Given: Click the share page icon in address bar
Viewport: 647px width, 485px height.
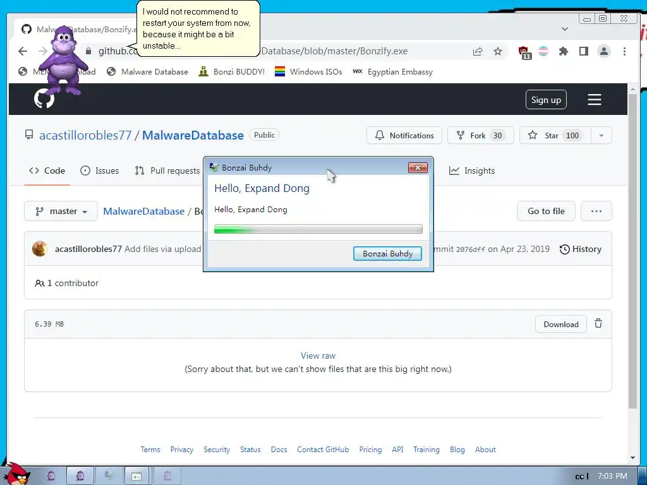Looking at the screenshot, I should tap(478, 51).
